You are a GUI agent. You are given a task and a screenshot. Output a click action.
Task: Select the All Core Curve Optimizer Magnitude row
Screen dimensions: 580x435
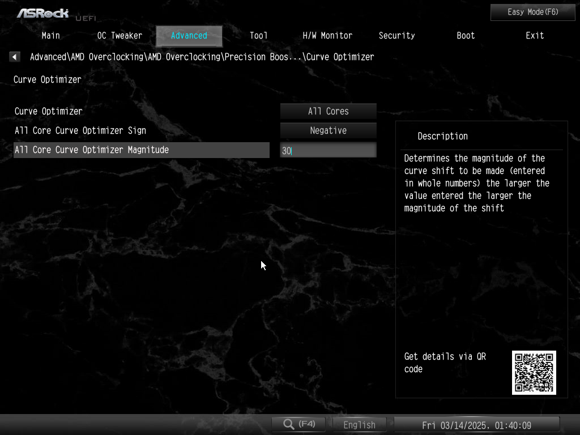pos(141,150)
